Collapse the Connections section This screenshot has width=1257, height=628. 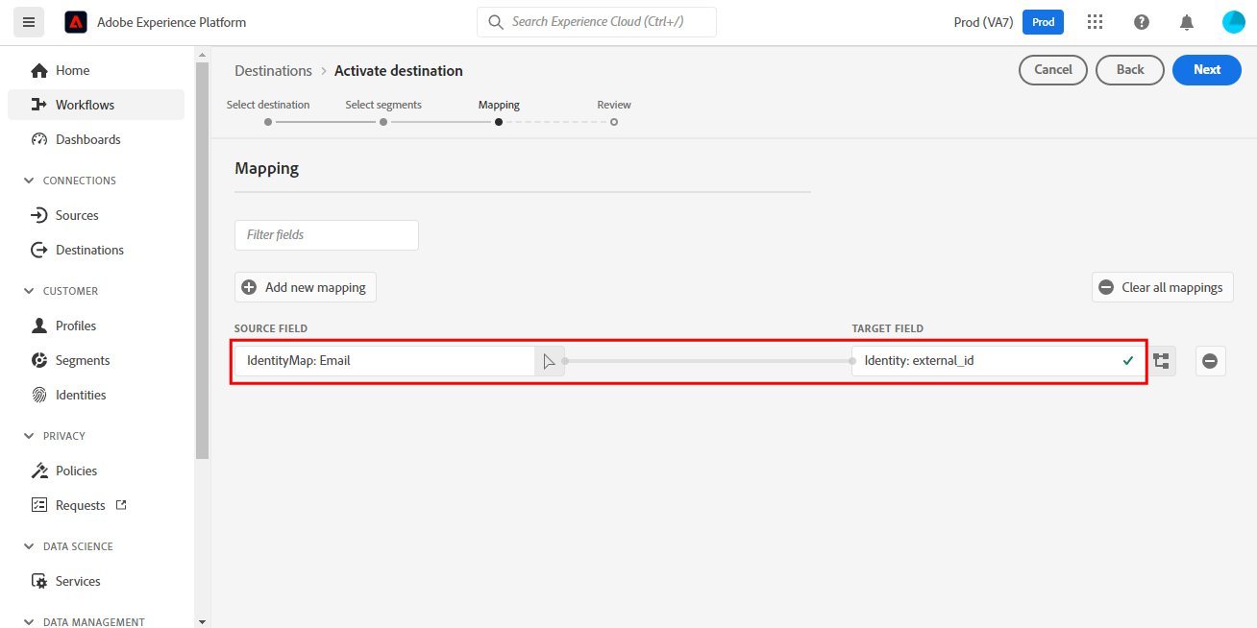coord(28,181)
